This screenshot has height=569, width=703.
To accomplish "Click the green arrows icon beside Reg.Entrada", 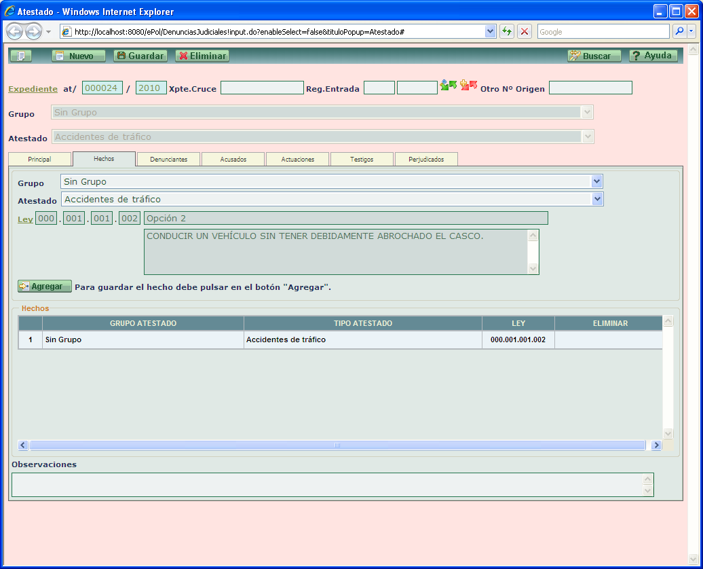I will (448, 86).
